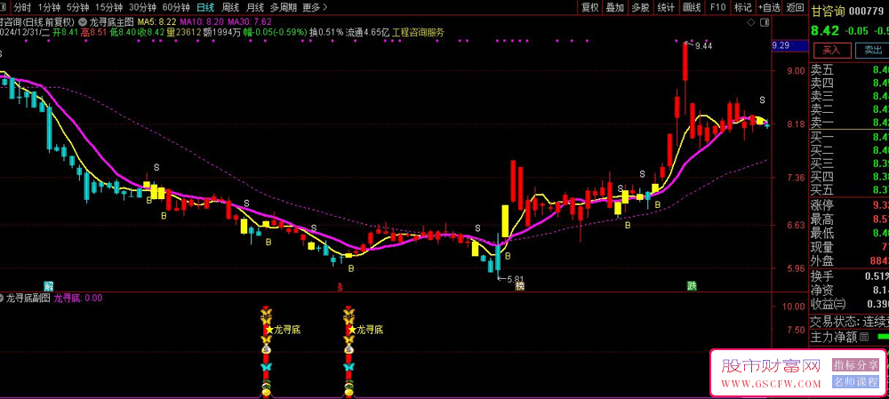Click the 现量 current volume row
Screen dimensions: 889x399
point(849,247)
